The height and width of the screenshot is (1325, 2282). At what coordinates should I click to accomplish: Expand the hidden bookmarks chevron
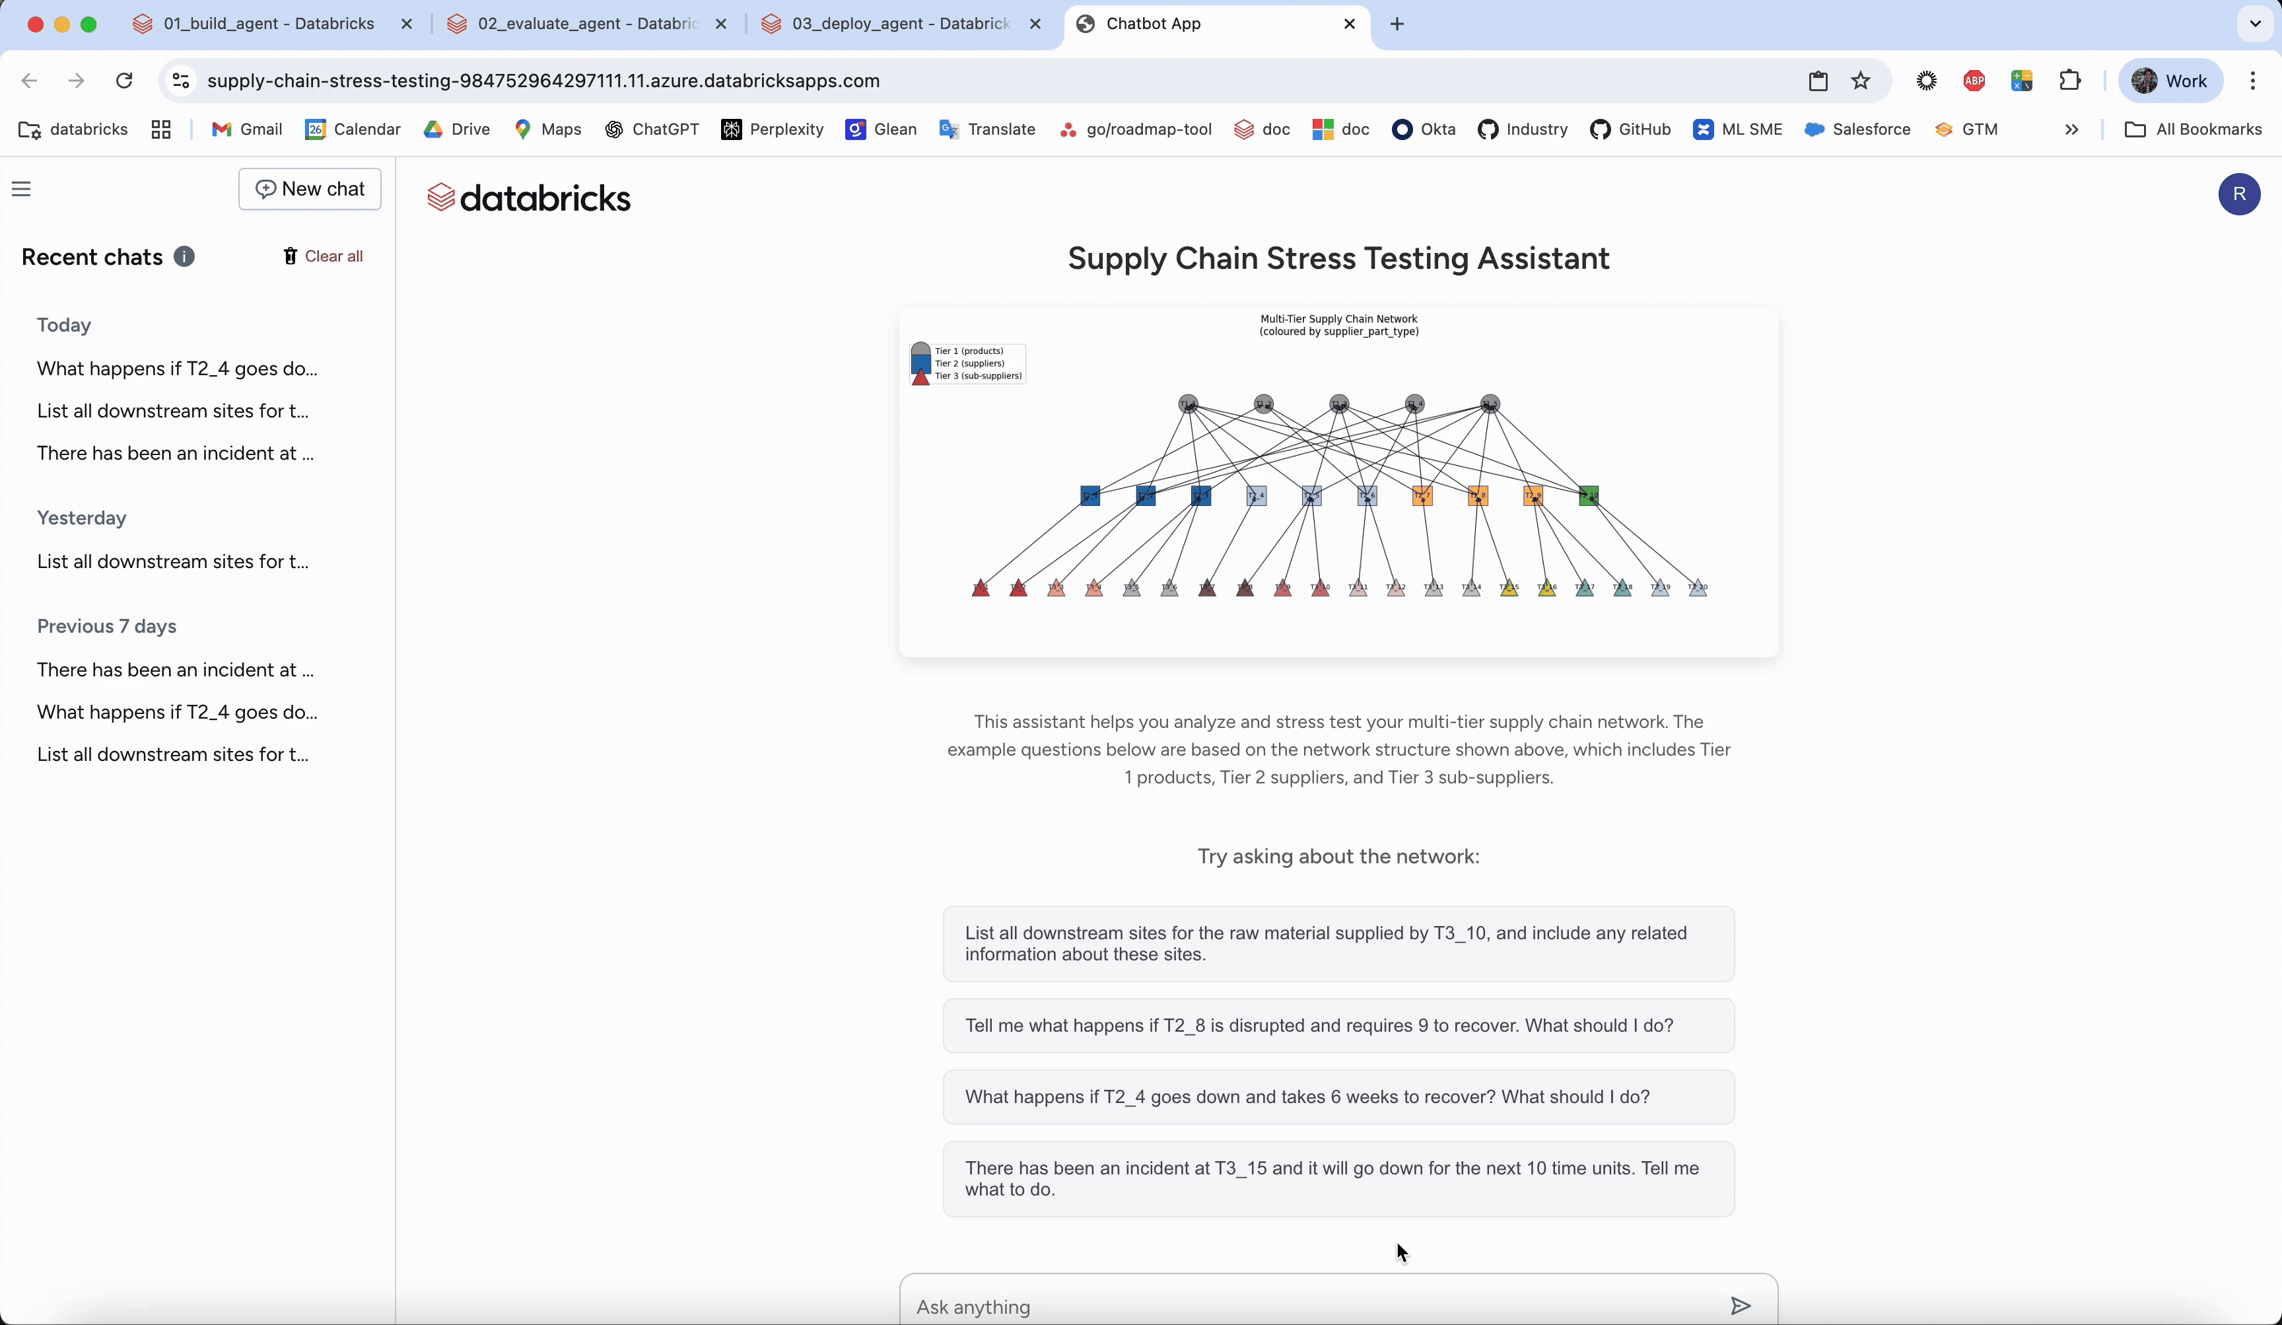click(2071, 129)
